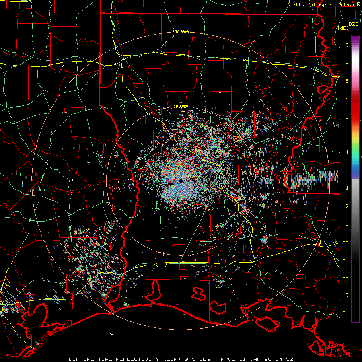Click the -2 value on the color scale

346,206
